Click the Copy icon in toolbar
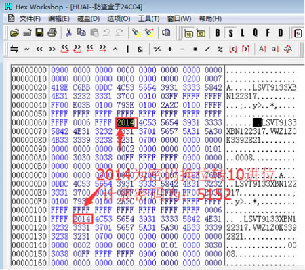The image size is (305, 270). 81,33
